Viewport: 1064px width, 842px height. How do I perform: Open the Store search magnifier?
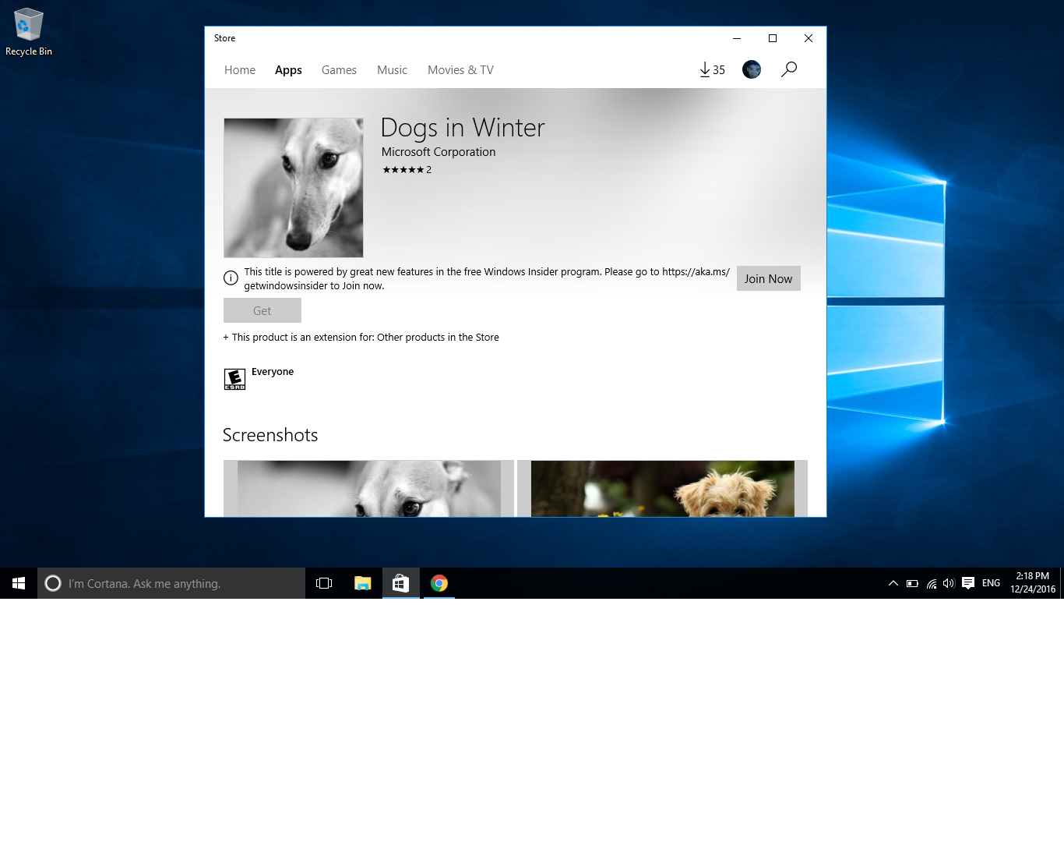(x=789, y=69)
